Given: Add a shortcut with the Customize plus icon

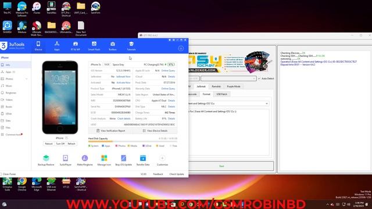Looking at the screenshot, I should coord(162,158).
